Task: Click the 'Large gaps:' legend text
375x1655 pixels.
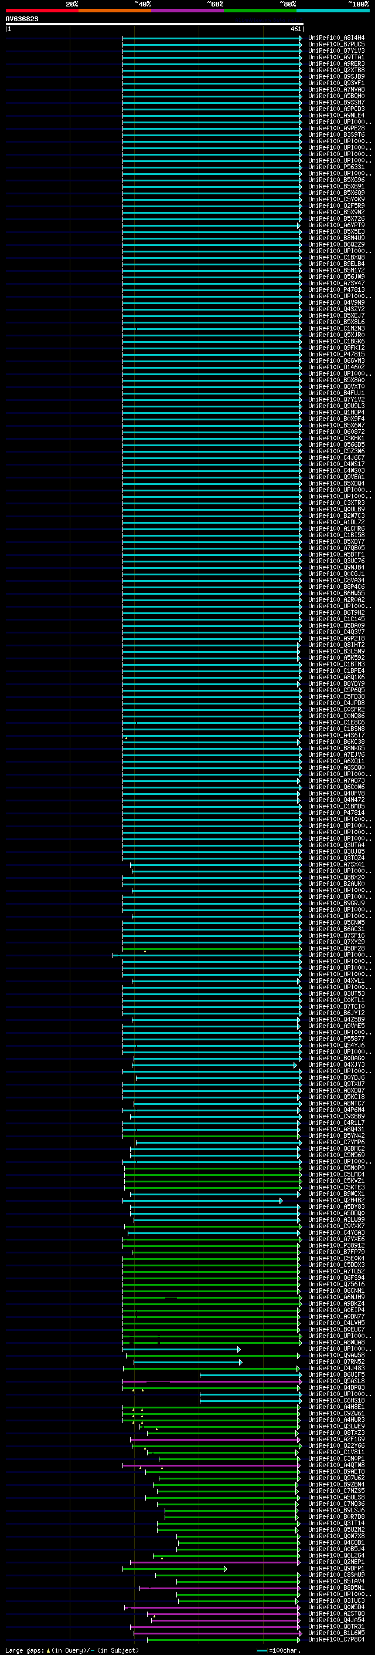Action: click(25, 1650)
